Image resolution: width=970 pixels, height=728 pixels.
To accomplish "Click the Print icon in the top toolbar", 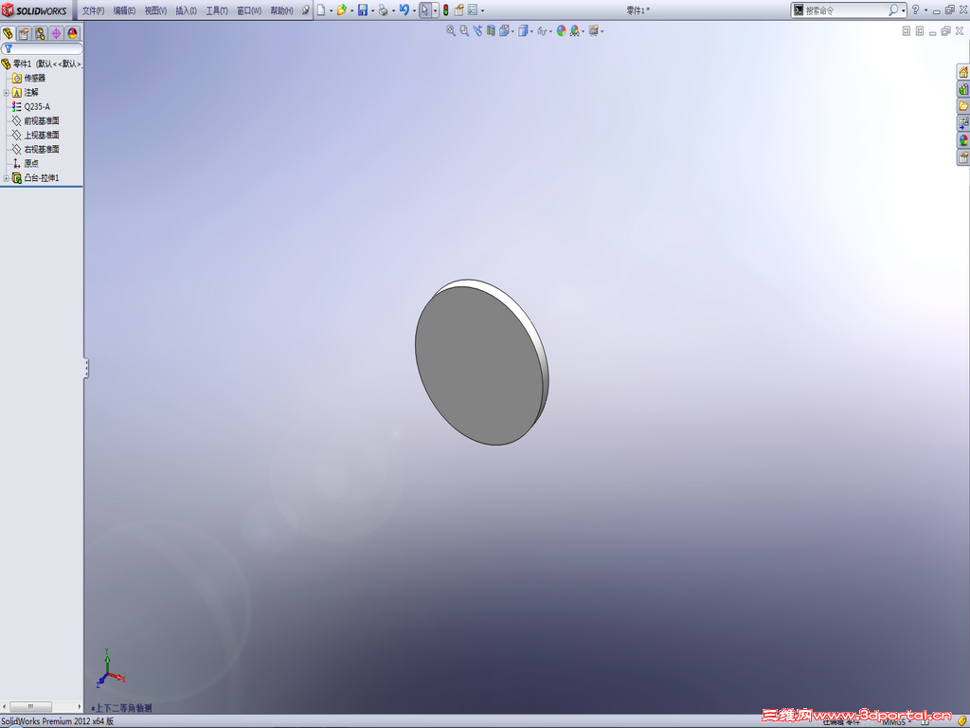I will pyautogui.click(x=384, y=10).
